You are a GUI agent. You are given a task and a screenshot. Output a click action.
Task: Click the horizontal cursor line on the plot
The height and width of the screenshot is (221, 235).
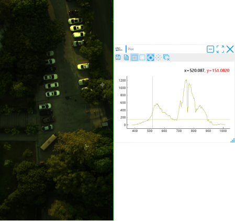[x=178, y=119]
